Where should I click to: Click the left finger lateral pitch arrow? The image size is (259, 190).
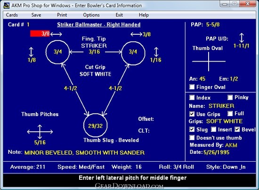coord(56,34)
